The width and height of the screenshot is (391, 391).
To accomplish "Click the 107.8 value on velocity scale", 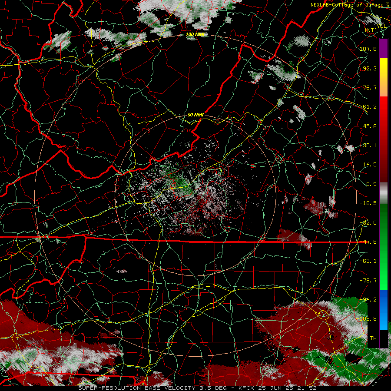I will click(x=368, y=49).
